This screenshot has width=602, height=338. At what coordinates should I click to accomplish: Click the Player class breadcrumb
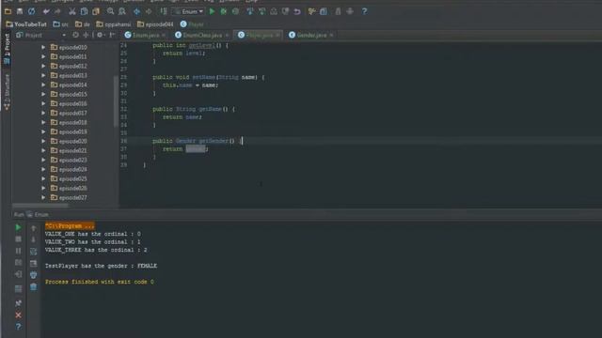192,24
